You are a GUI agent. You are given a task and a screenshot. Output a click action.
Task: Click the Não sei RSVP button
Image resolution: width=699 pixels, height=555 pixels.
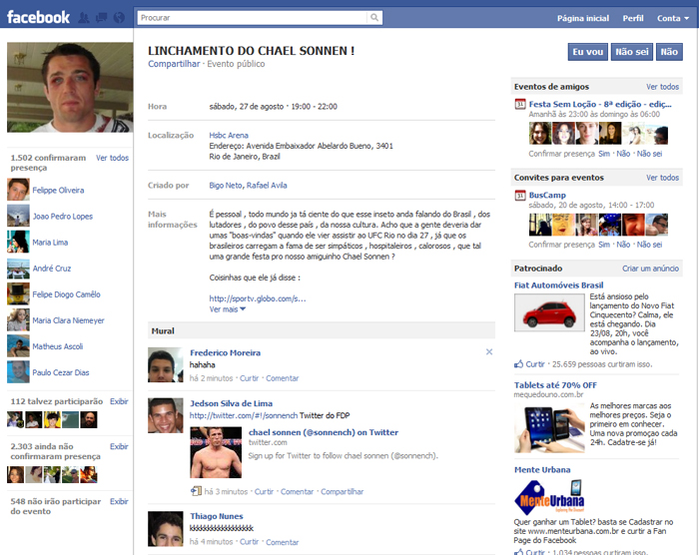[x=632, y=52]
